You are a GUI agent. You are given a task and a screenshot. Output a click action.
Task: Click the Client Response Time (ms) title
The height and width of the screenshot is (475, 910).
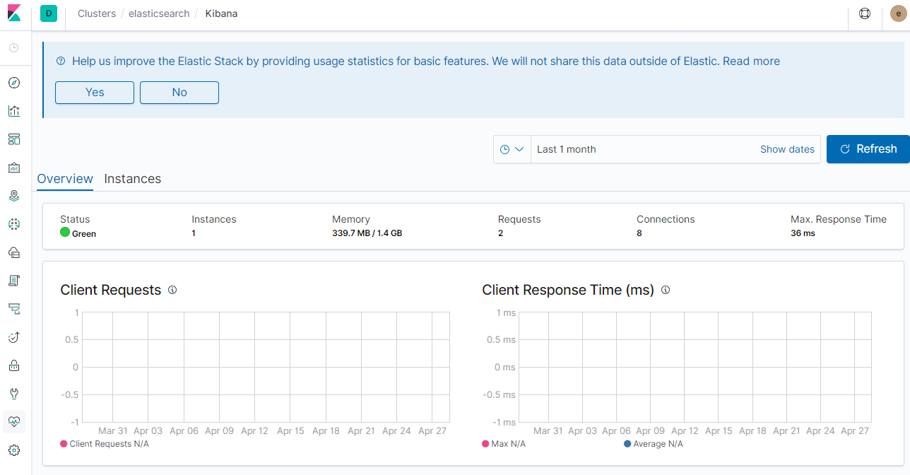(568, 290)
